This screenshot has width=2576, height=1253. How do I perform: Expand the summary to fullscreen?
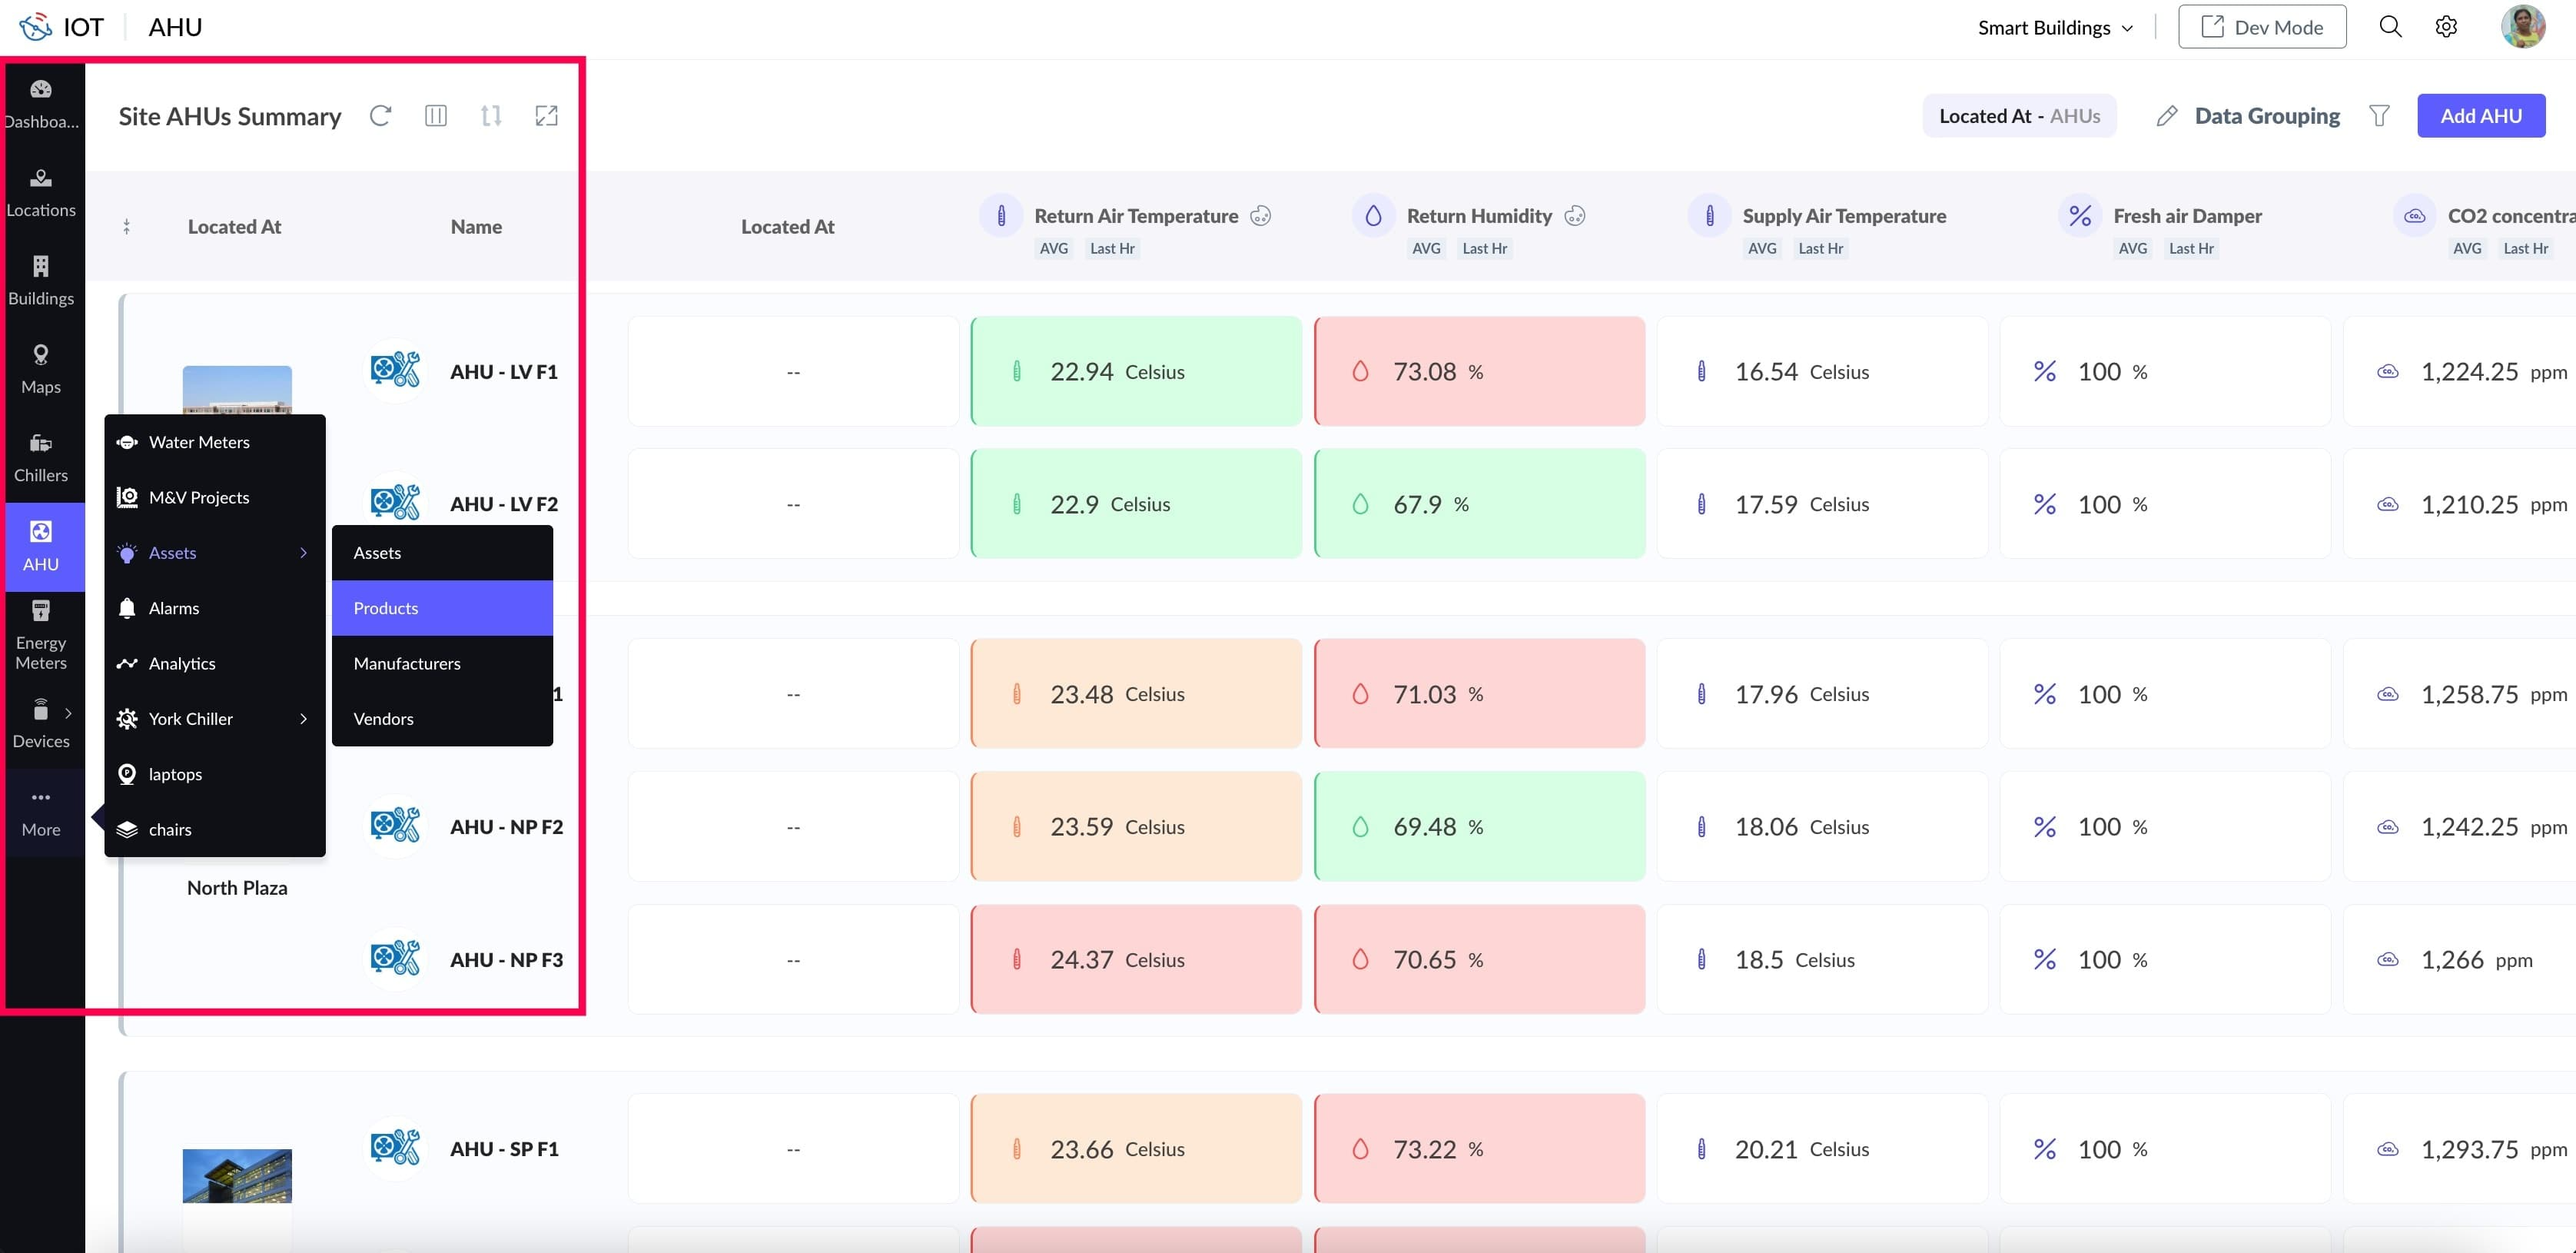pos(546,116)
